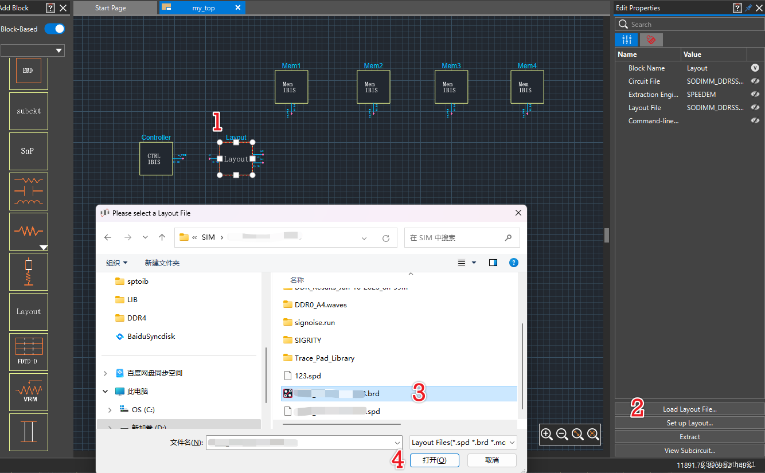Open help for Edit Properties panel
The image size is (765, 473).
coord(737,8)
